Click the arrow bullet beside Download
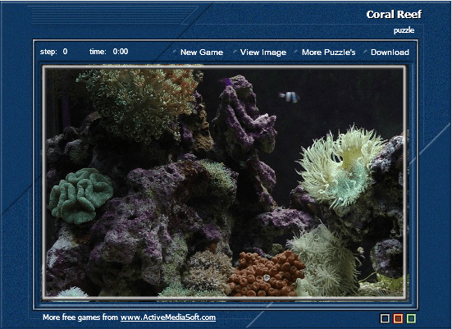Image resolution: width=452 pixels, height=329 pixels. click(365, 52)
